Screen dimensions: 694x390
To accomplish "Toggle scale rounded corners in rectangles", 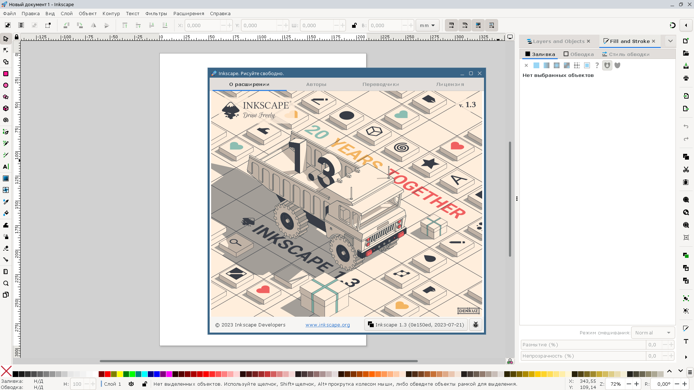I will 465,25.
